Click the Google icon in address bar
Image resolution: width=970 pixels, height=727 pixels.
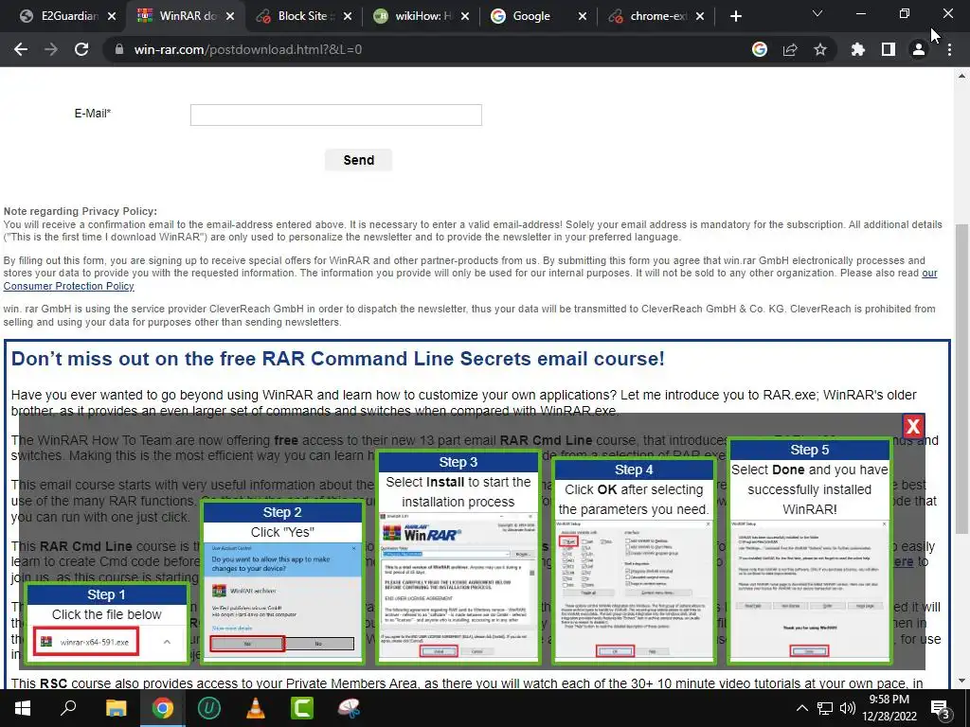tap(760, 49)
